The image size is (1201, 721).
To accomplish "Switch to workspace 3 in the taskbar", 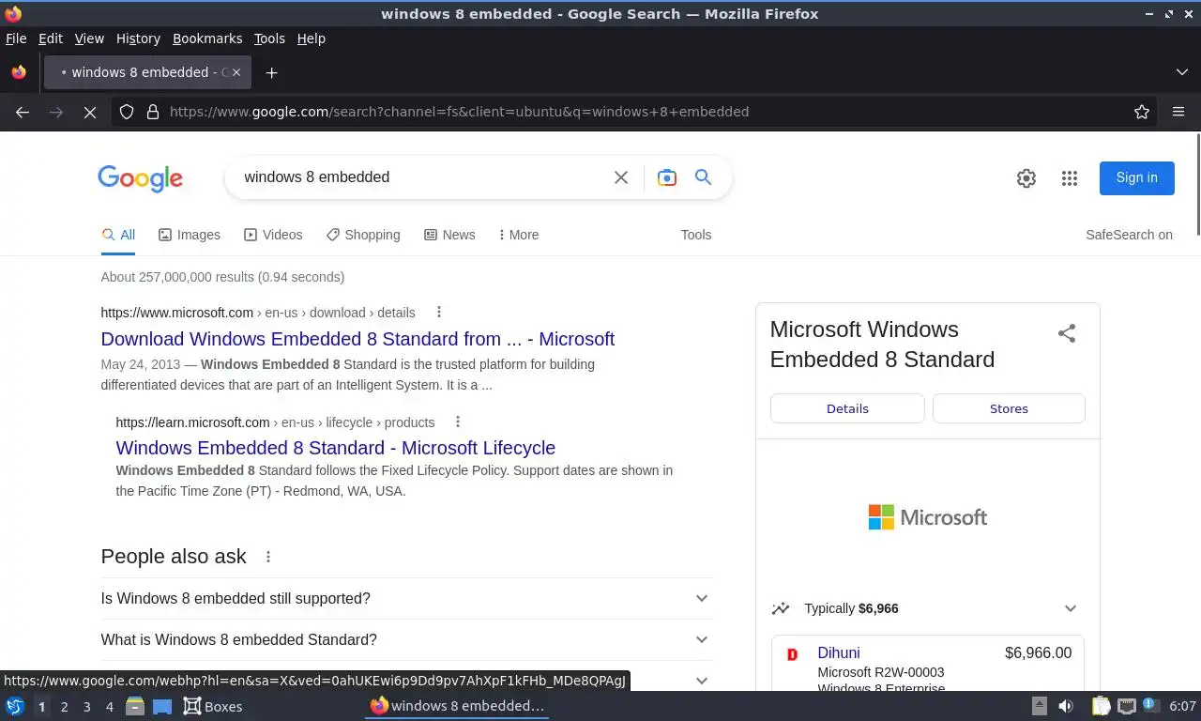I will 87,707.
